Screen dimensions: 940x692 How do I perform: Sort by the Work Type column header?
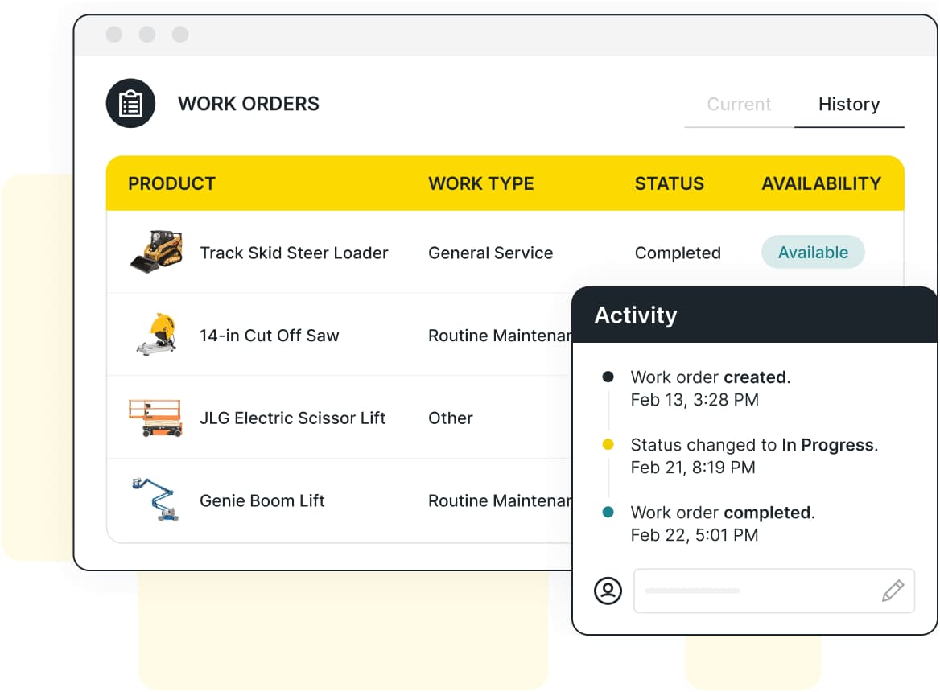click(x=481, y=183)
